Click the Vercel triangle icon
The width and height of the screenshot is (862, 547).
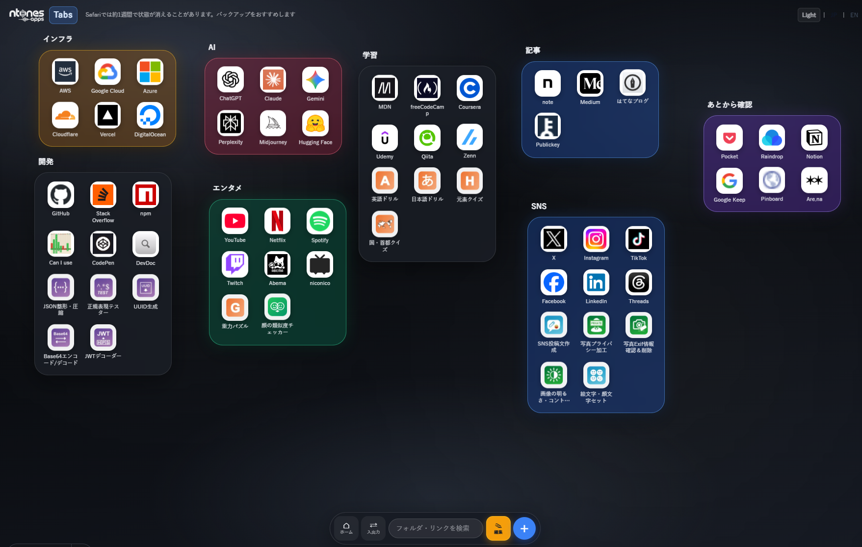click(107, 115)
